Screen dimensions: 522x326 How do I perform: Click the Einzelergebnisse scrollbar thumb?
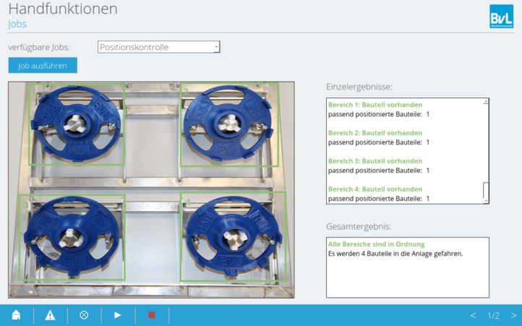tap(486, 190)
